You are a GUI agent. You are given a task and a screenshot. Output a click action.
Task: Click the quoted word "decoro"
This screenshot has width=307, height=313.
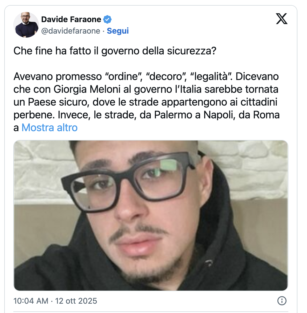tap(166, 77)
